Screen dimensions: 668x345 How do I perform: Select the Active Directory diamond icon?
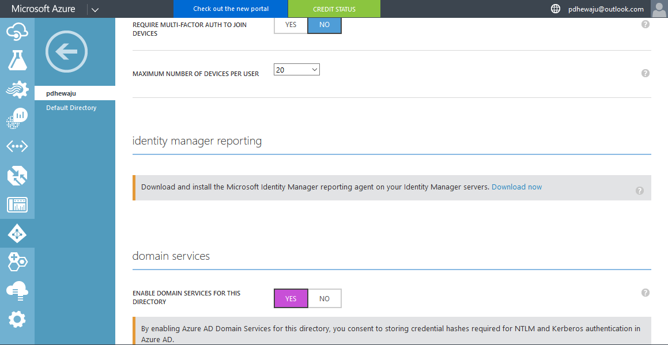coord(17,234)
